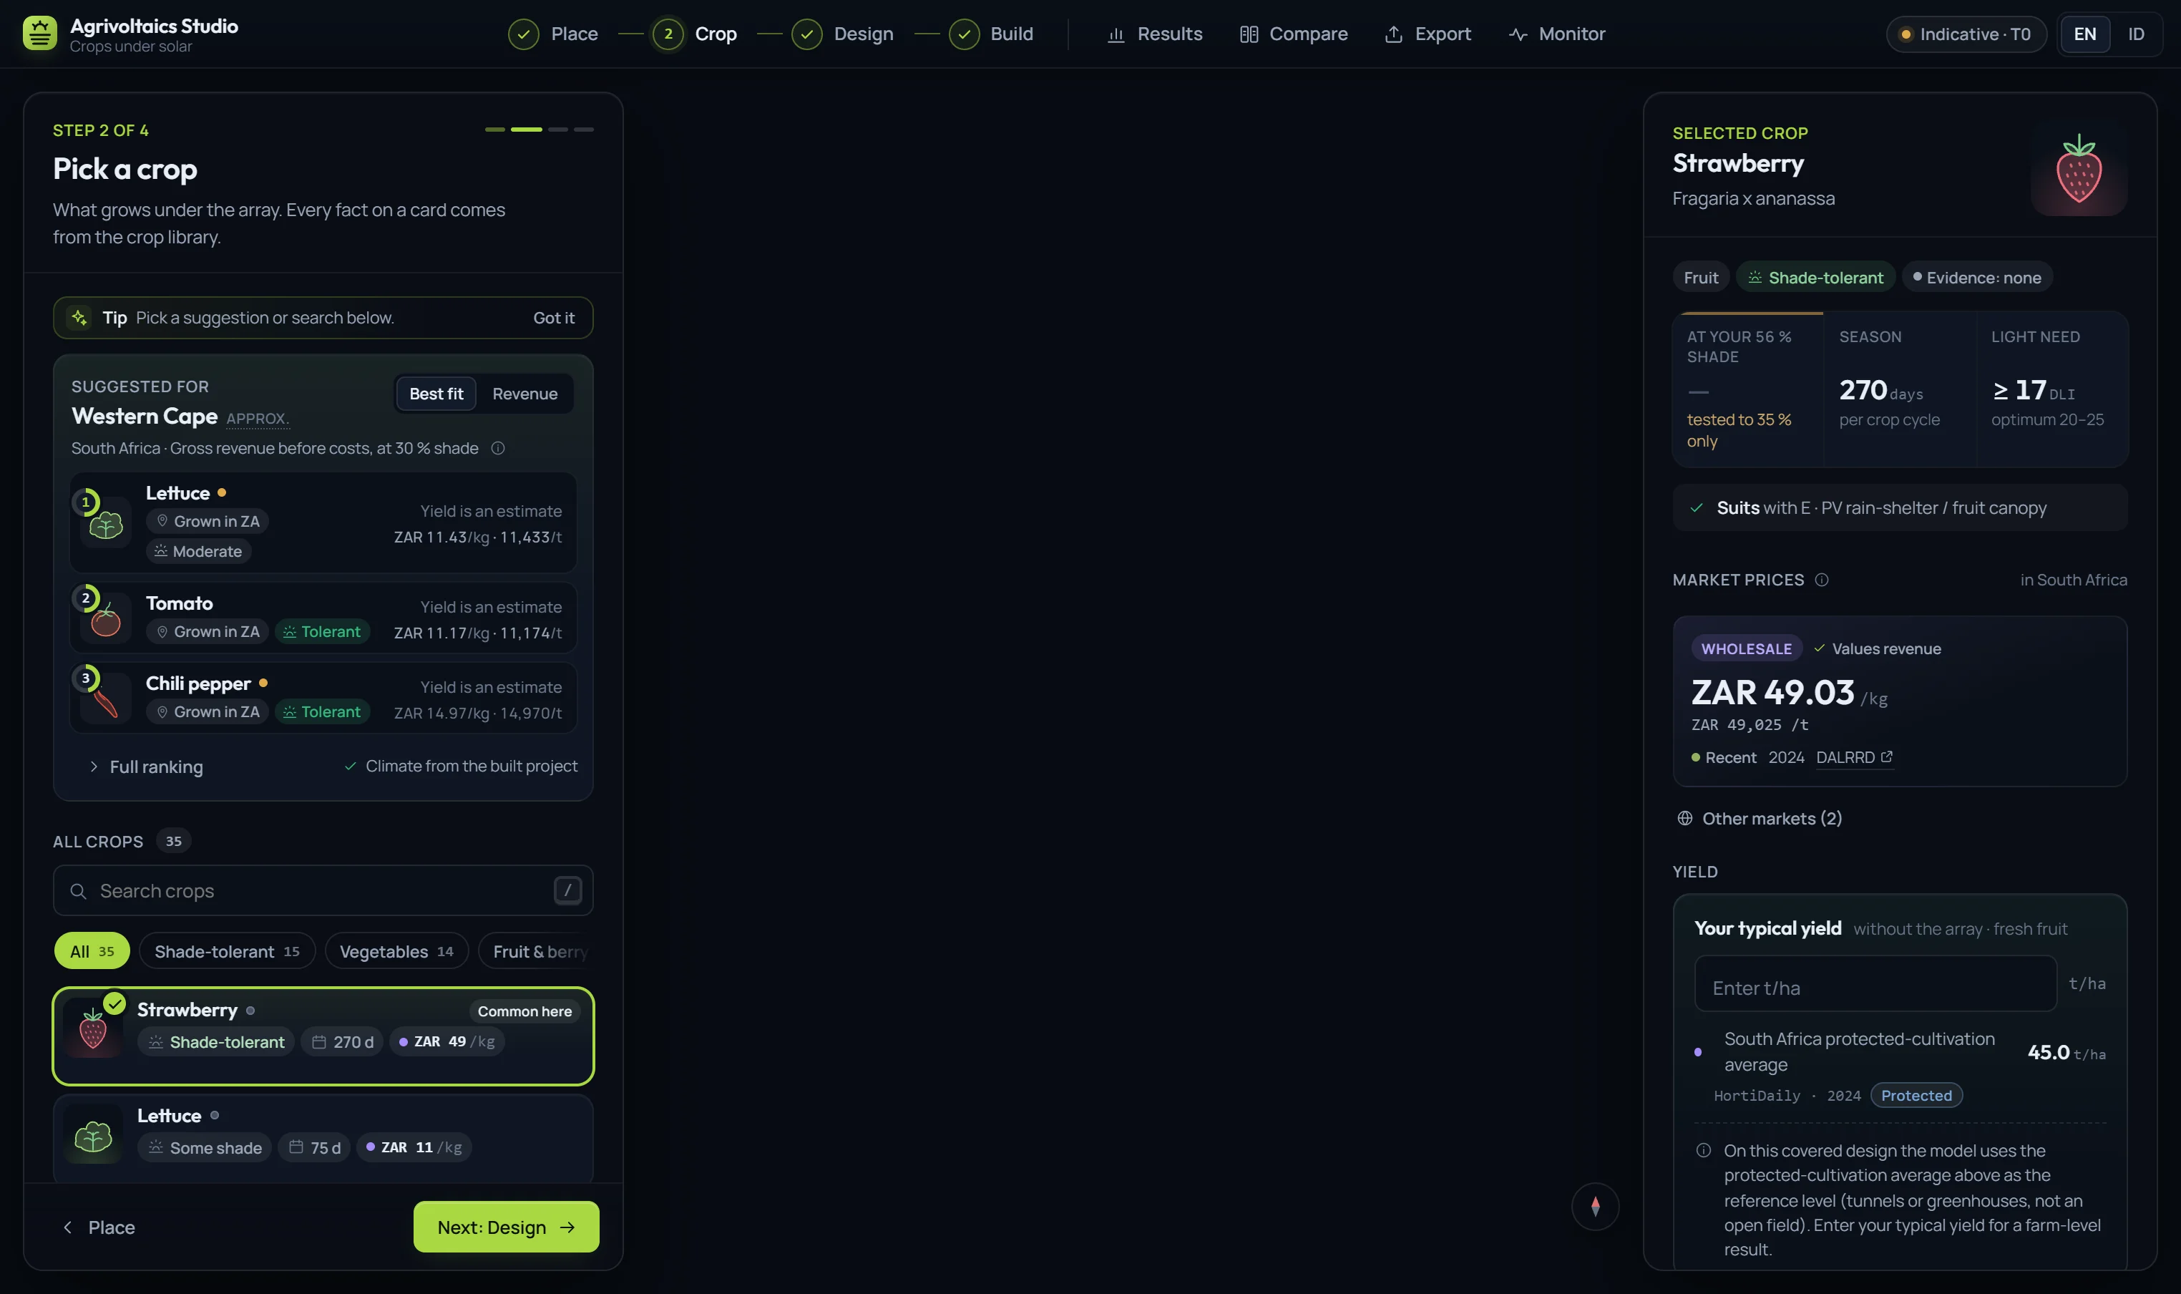Click the info icon after '30 % shade'

[498, 448]
